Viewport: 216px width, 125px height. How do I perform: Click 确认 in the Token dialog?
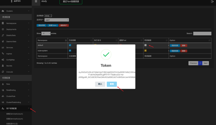coord(100,84)
